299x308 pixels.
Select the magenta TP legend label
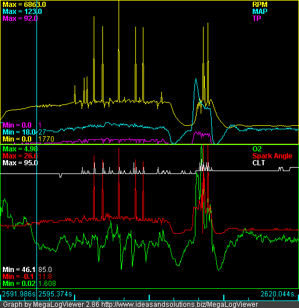(x=257, y=18)
